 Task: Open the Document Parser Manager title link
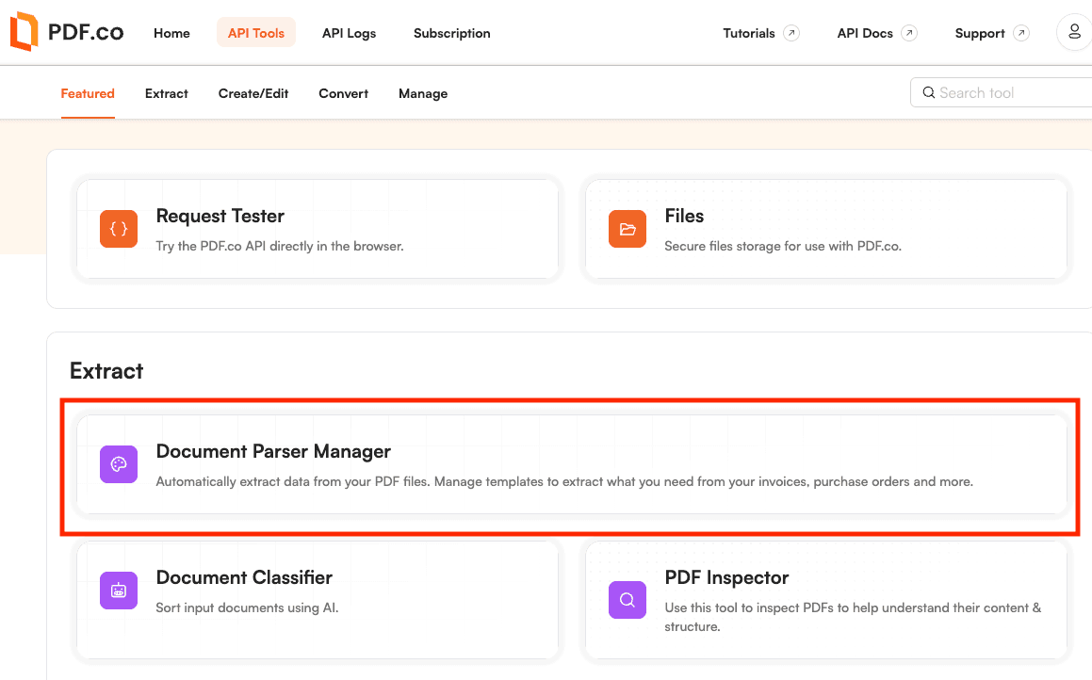[x=273, y=451]
